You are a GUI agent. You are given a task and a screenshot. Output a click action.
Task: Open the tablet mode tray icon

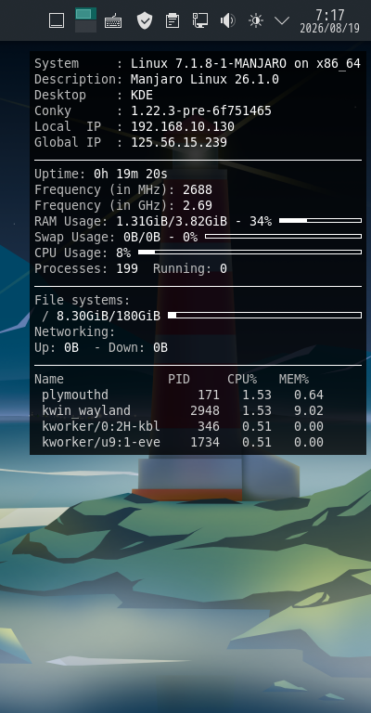[57, 20]
